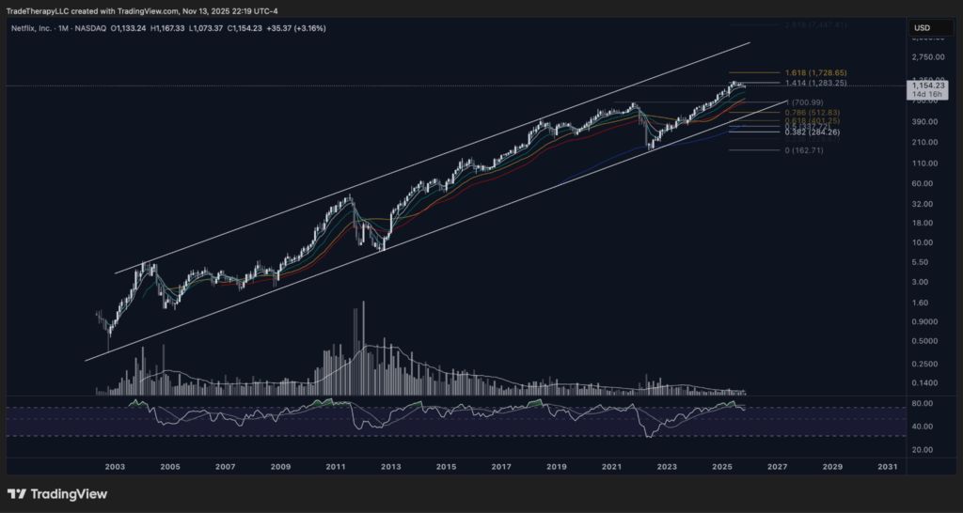
Task: Click the 1 (700.99) Fibonacci level label
Action: point(807,101)
